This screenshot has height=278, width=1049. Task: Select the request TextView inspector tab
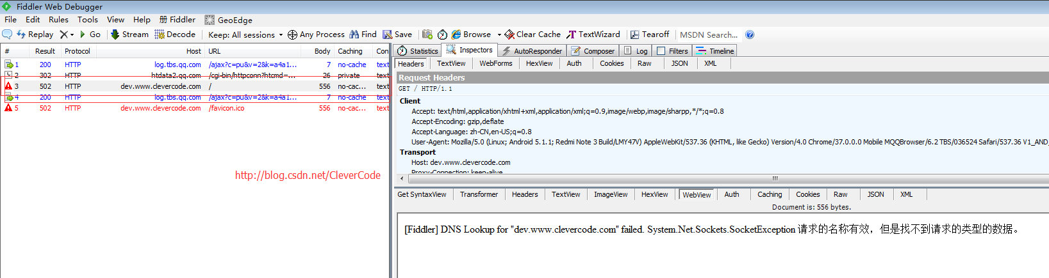(x=451, y=63)
